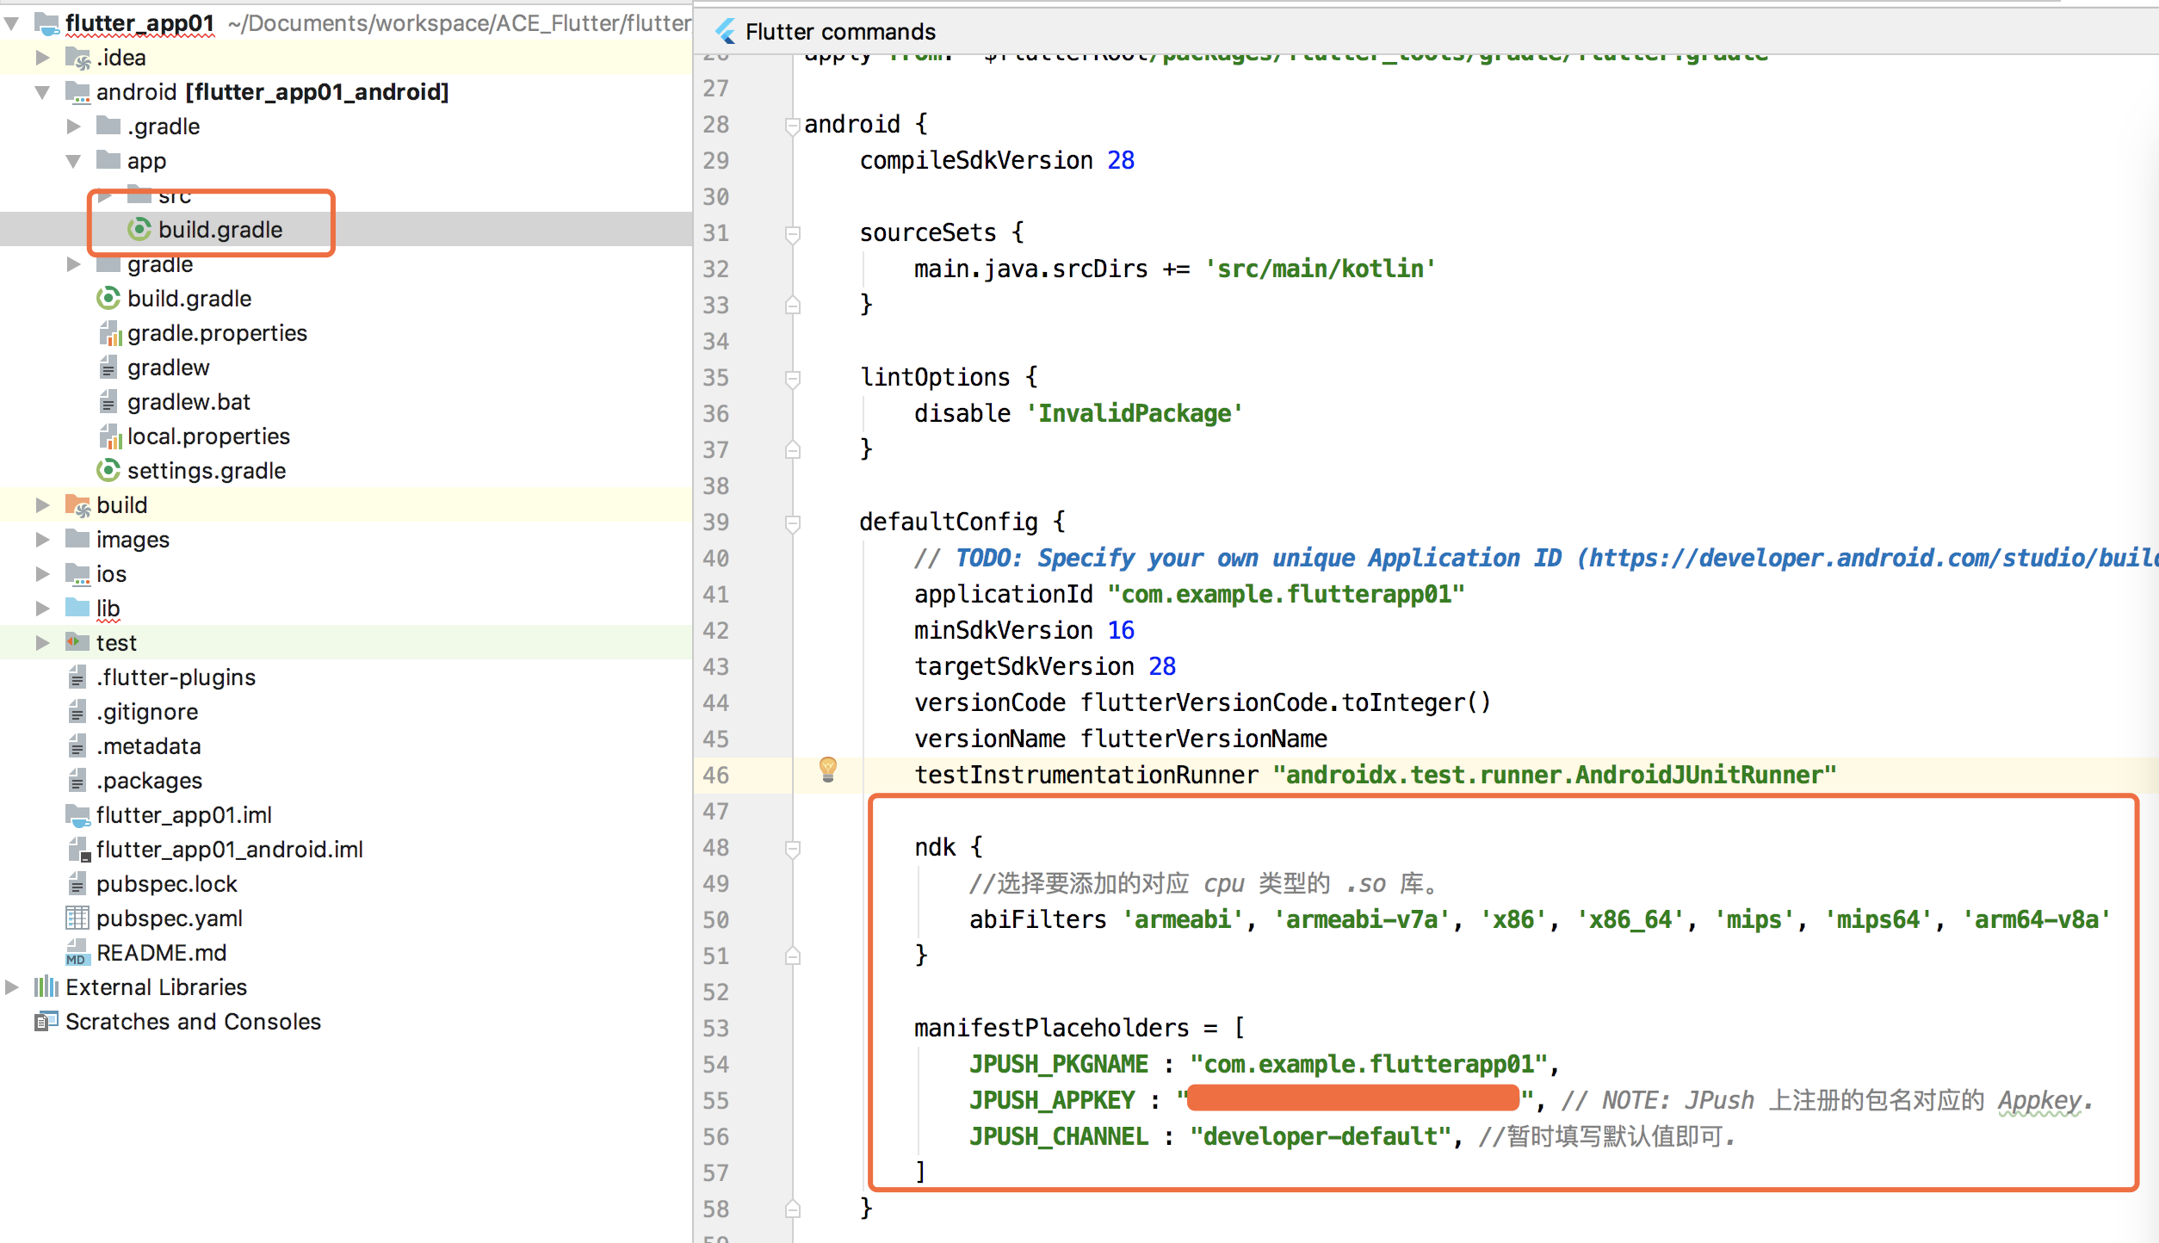
Task: Open the Flutter commands tab label
Action: (x=839, y=32)
